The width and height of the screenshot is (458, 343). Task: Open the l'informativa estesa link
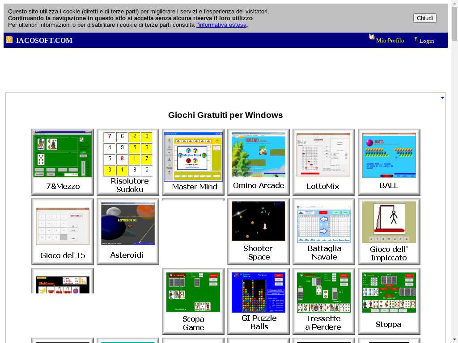pos(221,25)
